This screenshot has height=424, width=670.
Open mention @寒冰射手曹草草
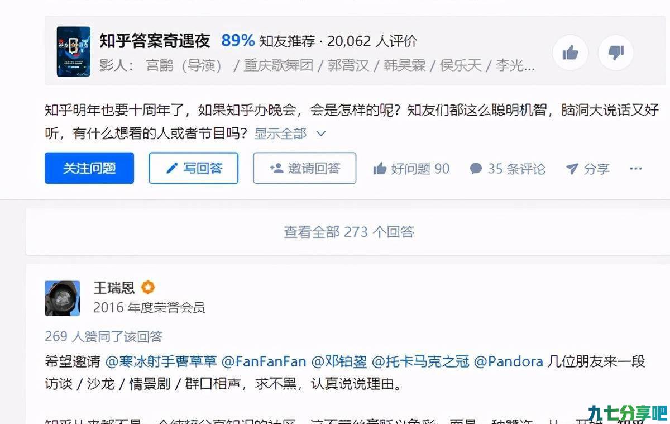[x=161, y=361]
